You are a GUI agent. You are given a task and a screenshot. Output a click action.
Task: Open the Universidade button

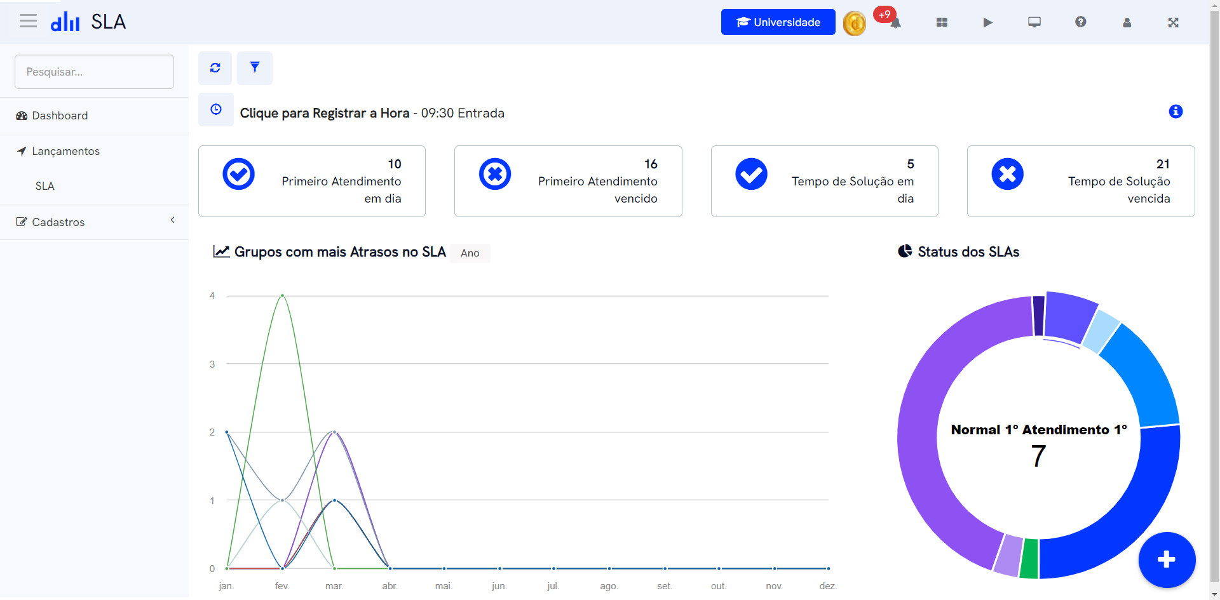click(x=778, y=22)
